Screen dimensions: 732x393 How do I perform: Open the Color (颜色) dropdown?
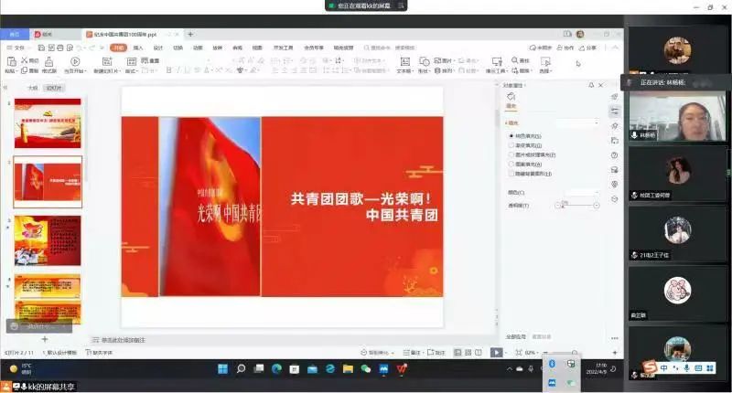[x=582, y=193]
